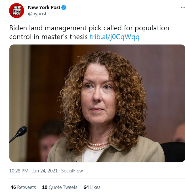The image size is (185, 192).
Task: Open the New York Post profile avatar
Action: click(x=16, y=10)
